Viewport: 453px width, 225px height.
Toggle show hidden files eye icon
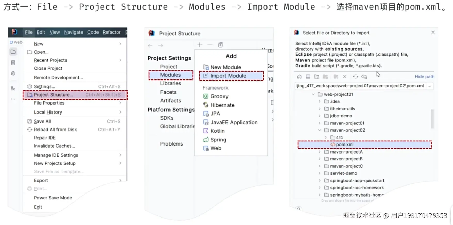coord(364,77)
